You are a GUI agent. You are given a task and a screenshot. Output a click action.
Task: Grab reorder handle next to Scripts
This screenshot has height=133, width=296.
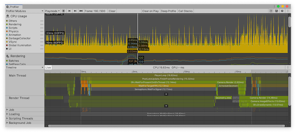(42, 28)
